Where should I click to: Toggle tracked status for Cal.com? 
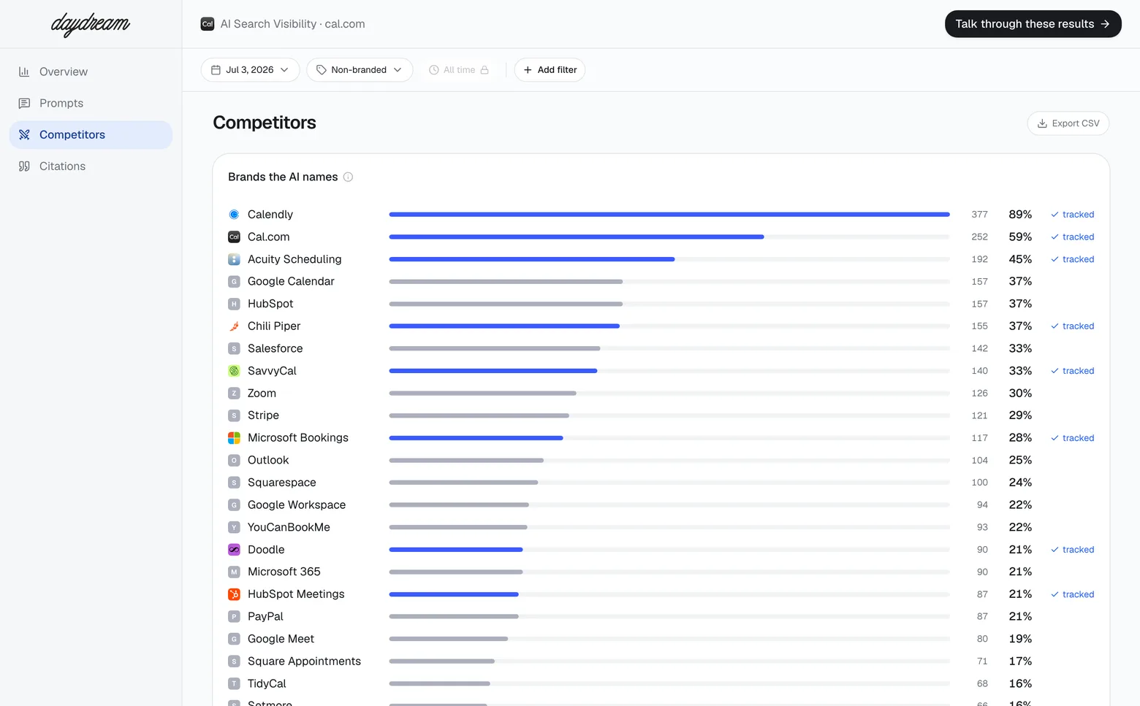(1072, 237)
